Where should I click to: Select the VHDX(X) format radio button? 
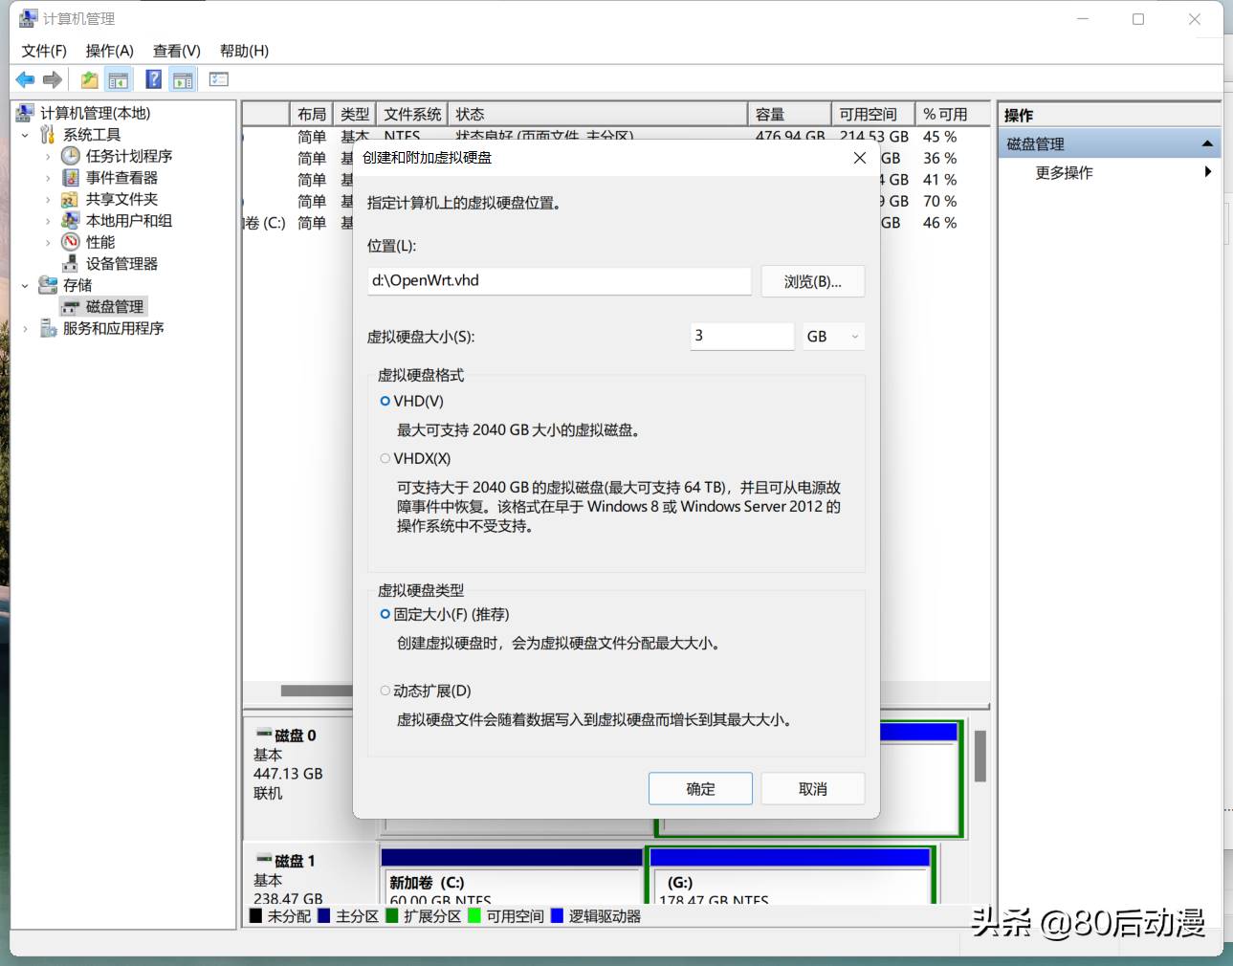point(385,459)
